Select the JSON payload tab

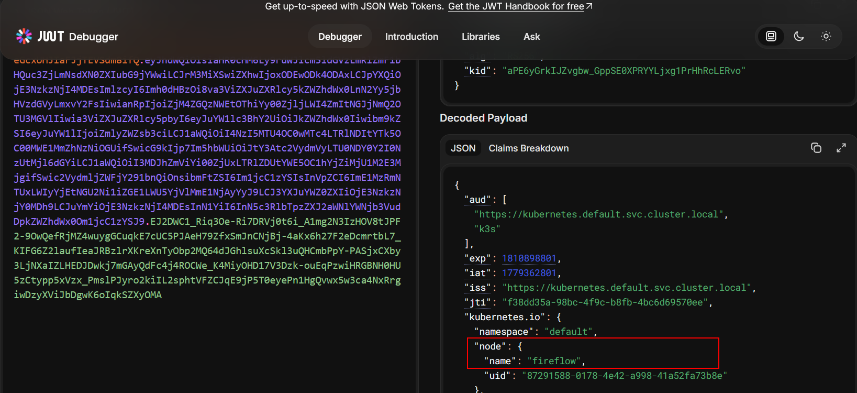[x=463, y=148]
